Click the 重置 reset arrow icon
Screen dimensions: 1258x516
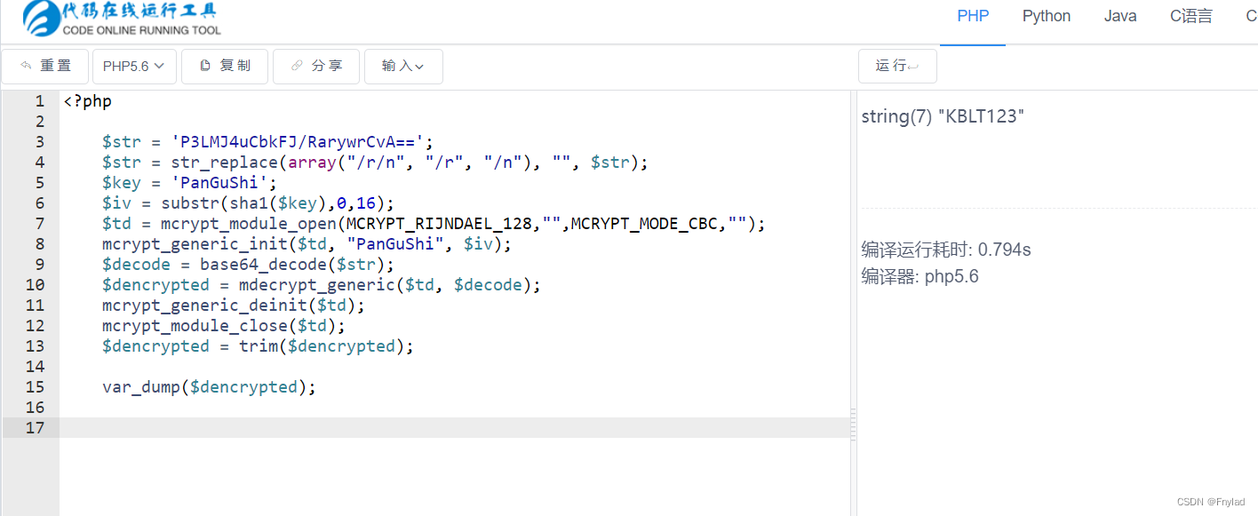(26, 66)
